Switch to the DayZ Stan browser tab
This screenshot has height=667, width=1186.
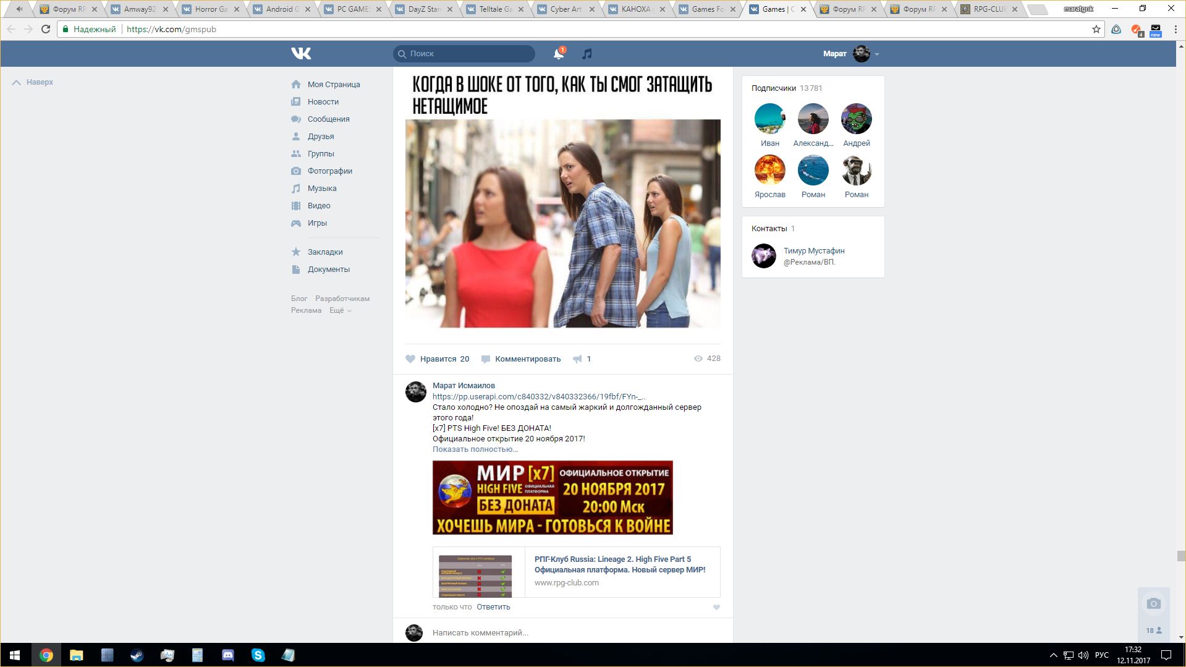coord(425,9)
